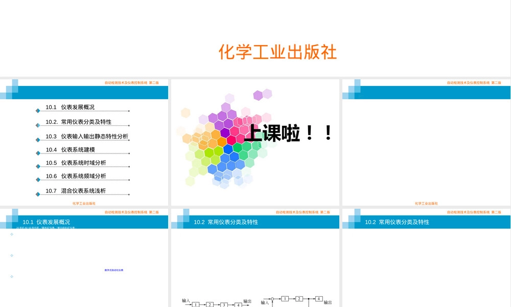Click 输出 label of the left block diagram

pos(247,301)
